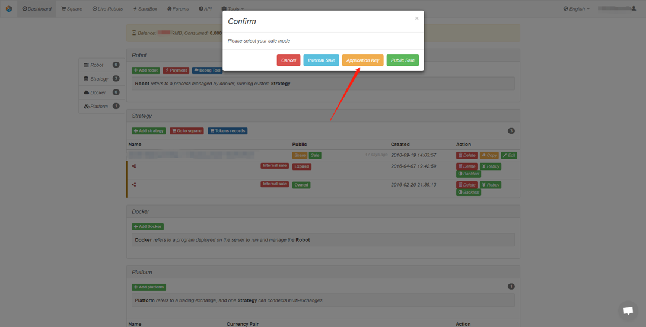Select Robot in the sidebar
The width and height of the screenshot is (646, 327).
(102, 65)
